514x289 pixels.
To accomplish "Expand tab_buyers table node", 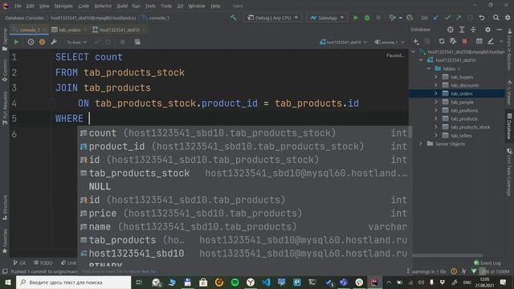I will pos(435,77).
